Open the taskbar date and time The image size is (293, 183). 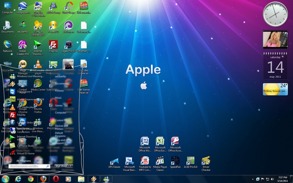(x=282, y=179)
